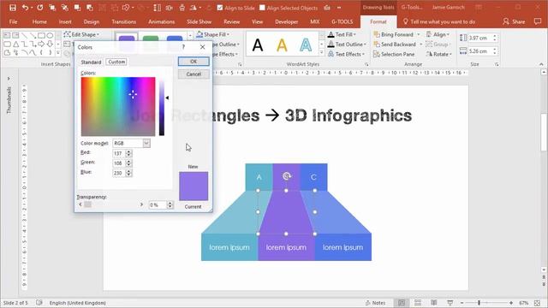The image size is (548, 308).
Task: Open the Rotate dropdown in Arrange group
Action: pos(439,54)
